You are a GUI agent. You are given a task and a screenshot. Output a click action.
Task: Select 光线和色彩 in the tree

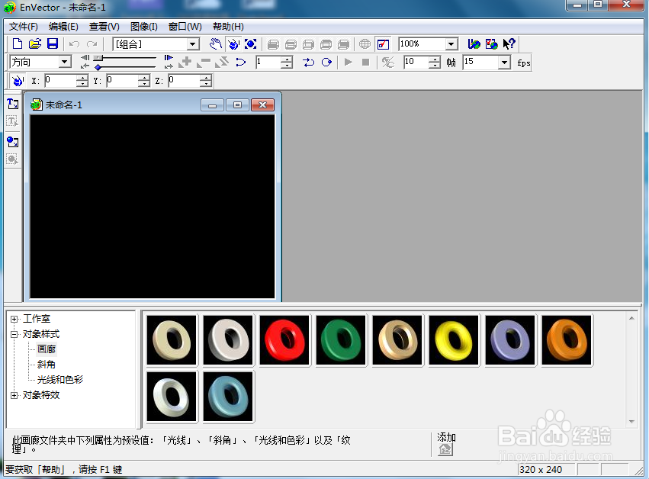click(x=60, y=380)
